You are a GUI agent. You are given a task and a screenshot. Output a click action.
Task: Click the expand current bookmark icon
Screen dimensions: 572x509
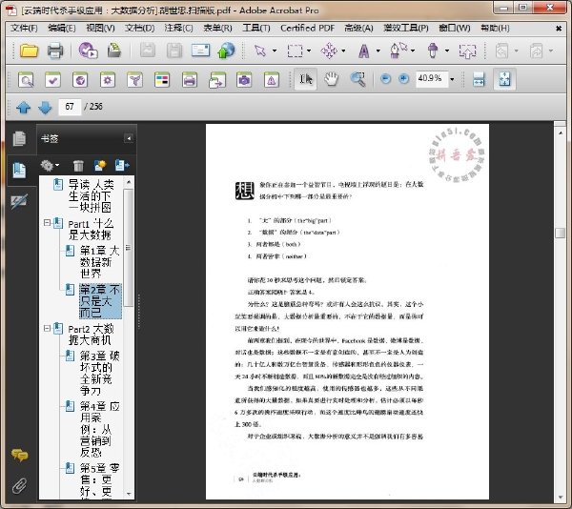click(x=122, y=166)
